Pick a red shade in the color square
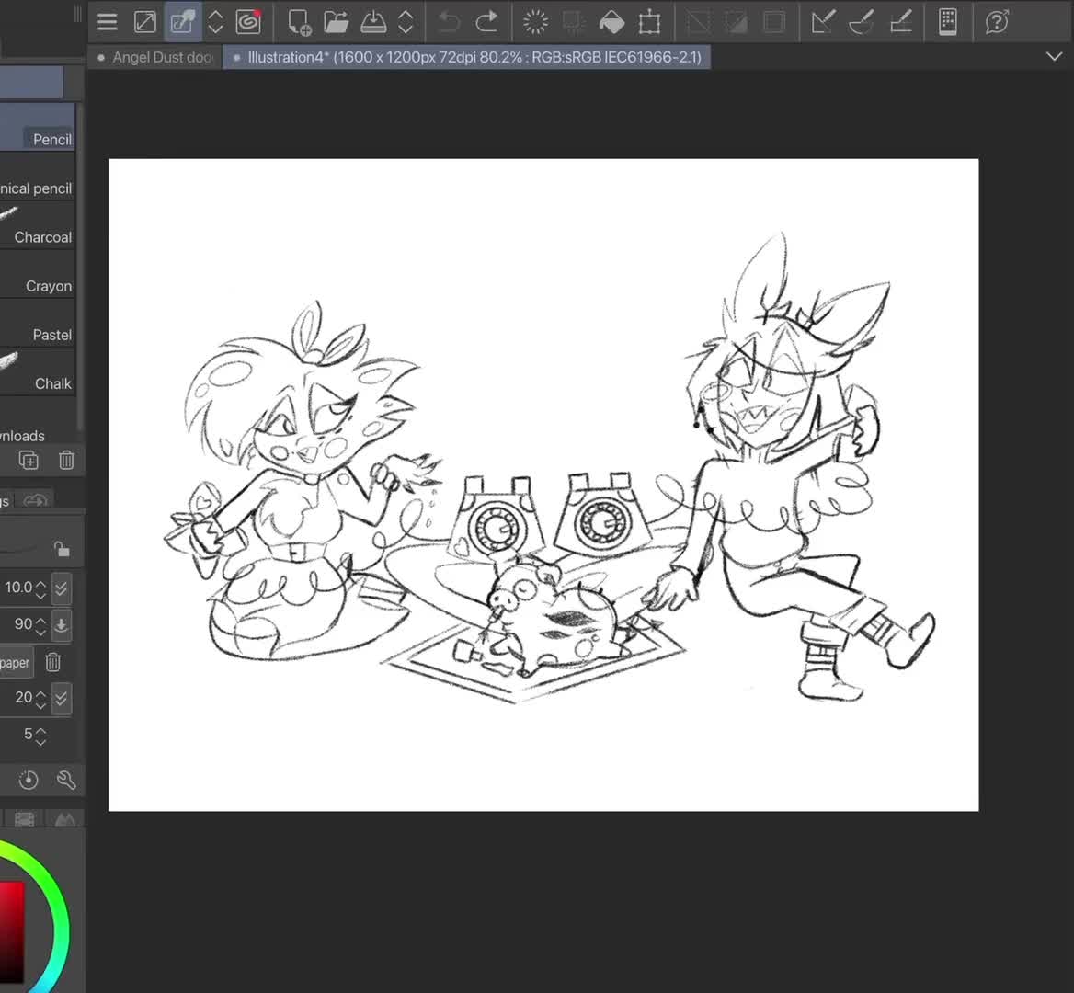 click(x=12, y=931)
